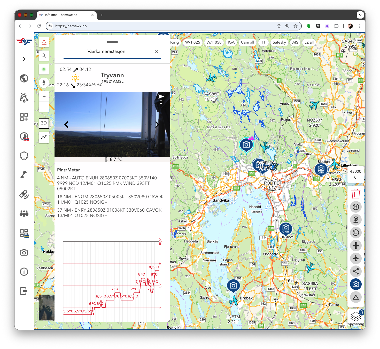Open the camera icon in left sidebar

click(x=24, y=252)
